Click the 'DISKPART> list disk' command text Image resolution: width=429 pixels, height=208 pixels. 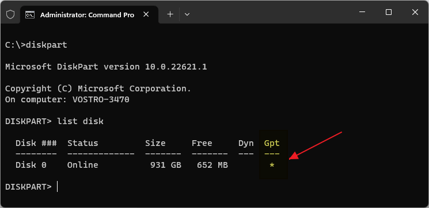[54, 121]
